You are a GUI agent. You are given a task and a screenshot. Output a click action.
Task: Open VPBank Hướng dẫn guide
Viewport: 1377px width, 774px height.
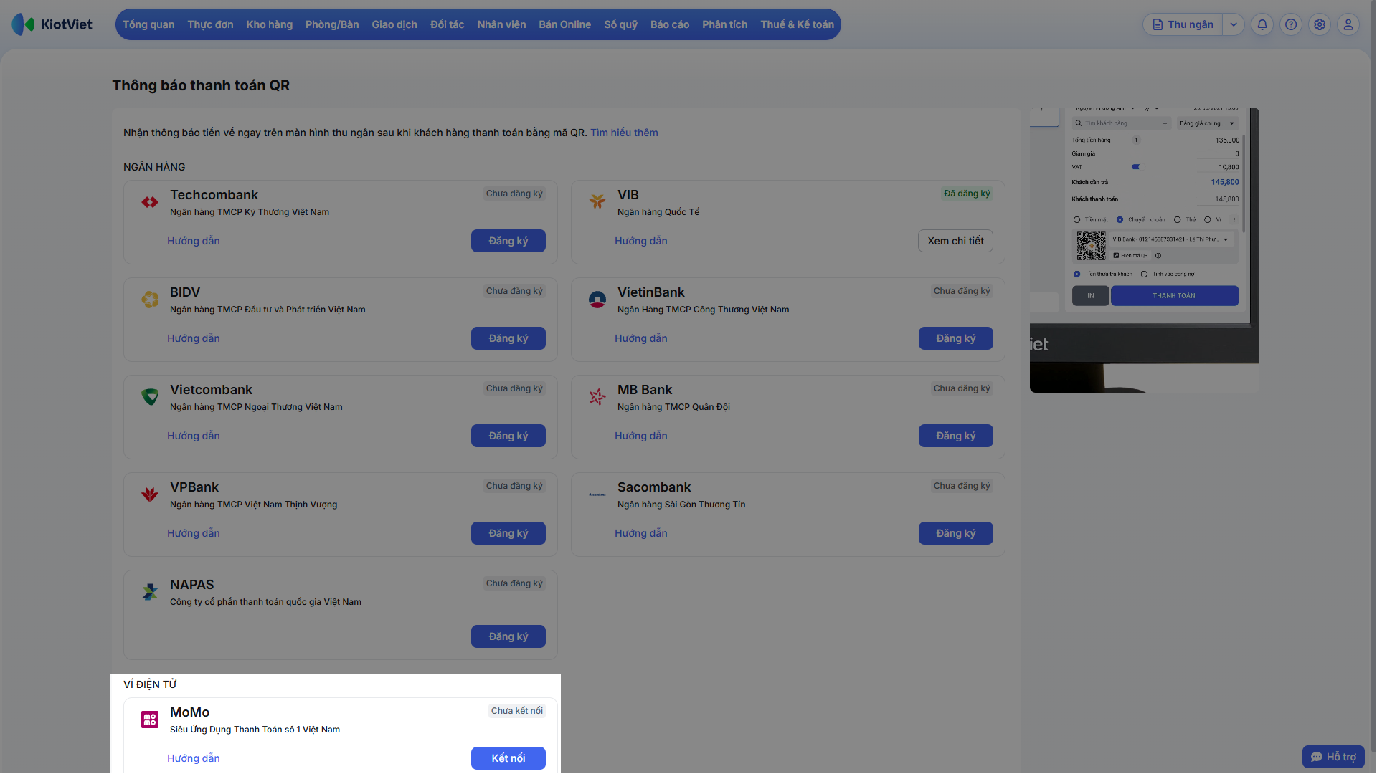(x=194, y=533)
